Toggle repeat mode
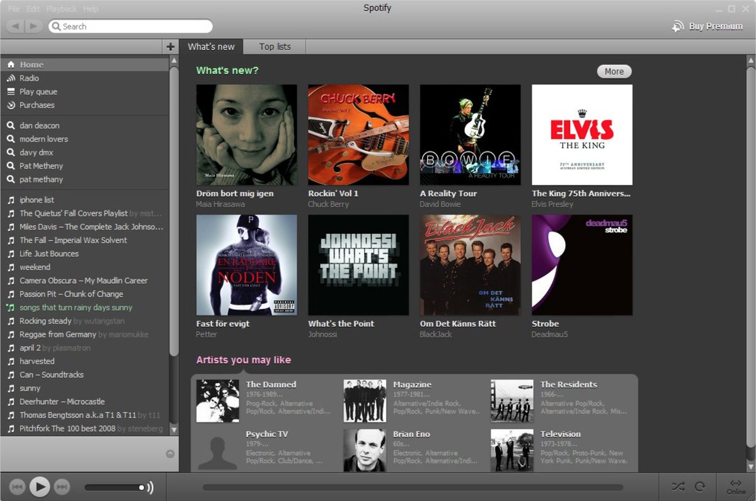Screen dimensions: 756x501 (x=699, y=487)
